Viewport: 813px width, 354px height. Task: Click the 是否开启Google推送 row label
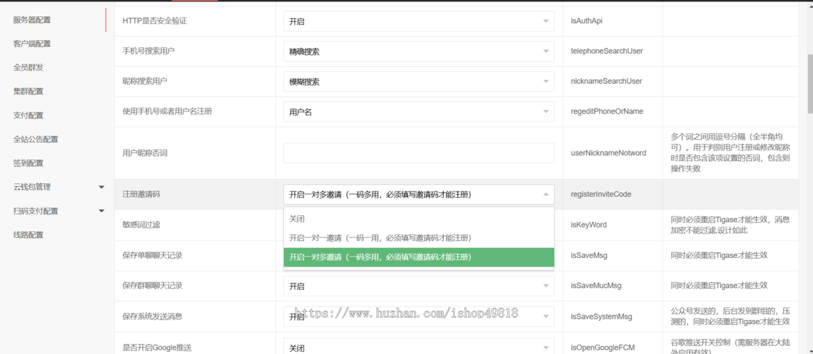[157, 348]
